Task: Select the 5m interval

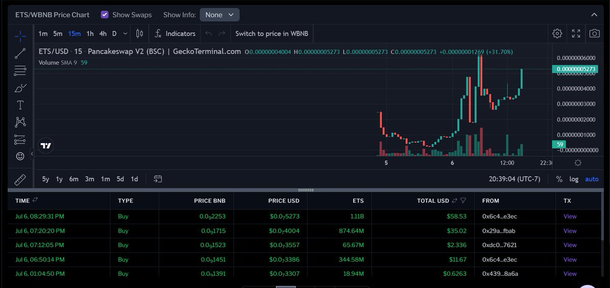Action: (58, 33)
